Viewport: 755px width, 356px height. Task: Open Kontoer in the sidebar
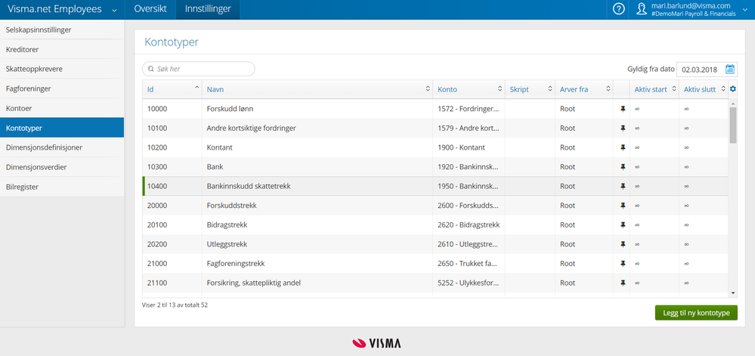tap(62, 108)
